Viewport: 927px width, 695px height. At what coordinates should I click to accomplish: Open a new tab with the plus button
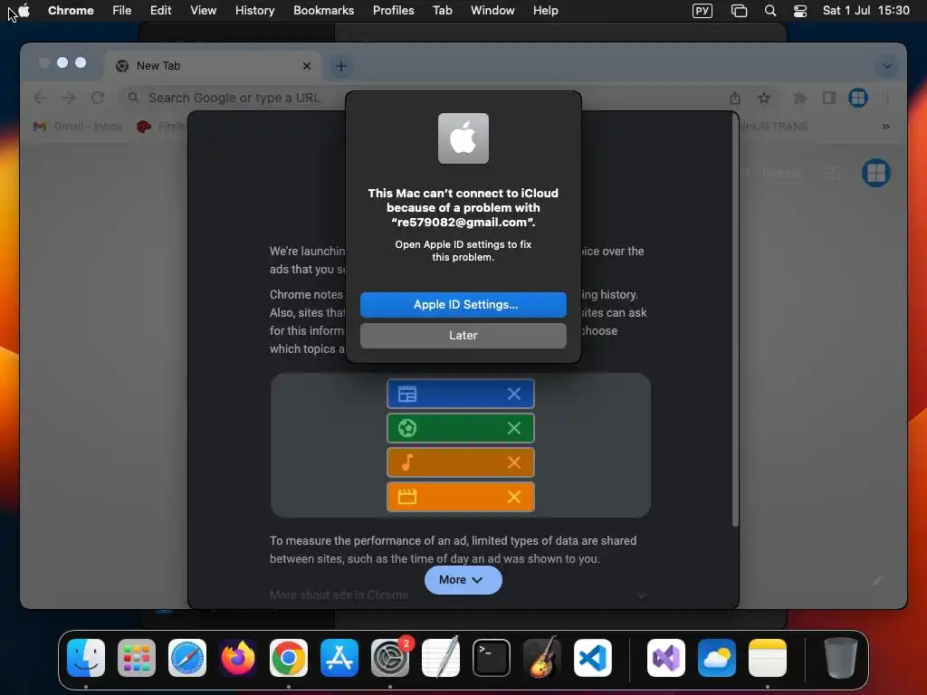click(341, 65)
